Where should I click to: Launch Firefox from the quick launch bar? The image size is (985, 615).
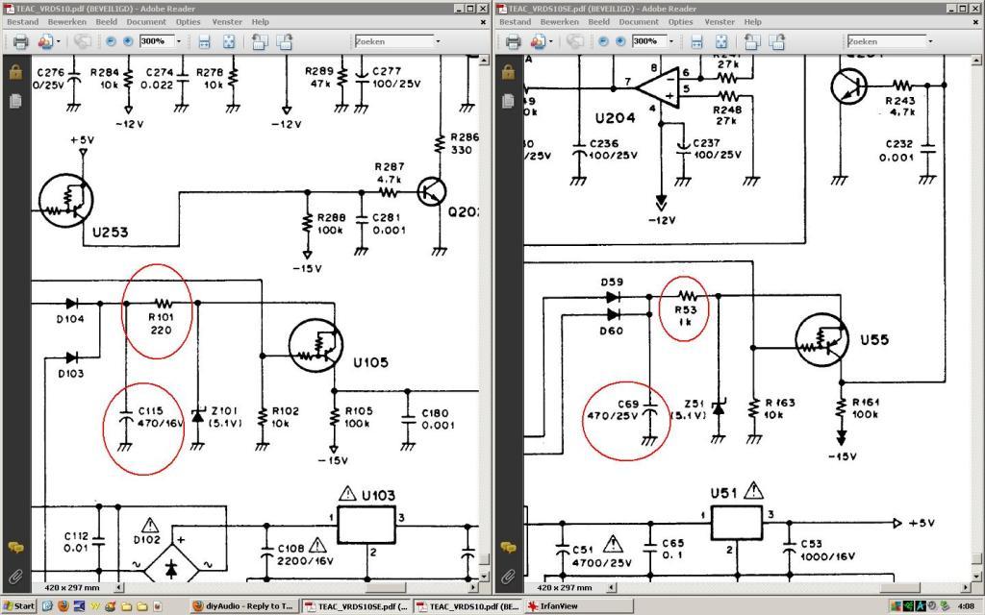[x=63, y=606]
